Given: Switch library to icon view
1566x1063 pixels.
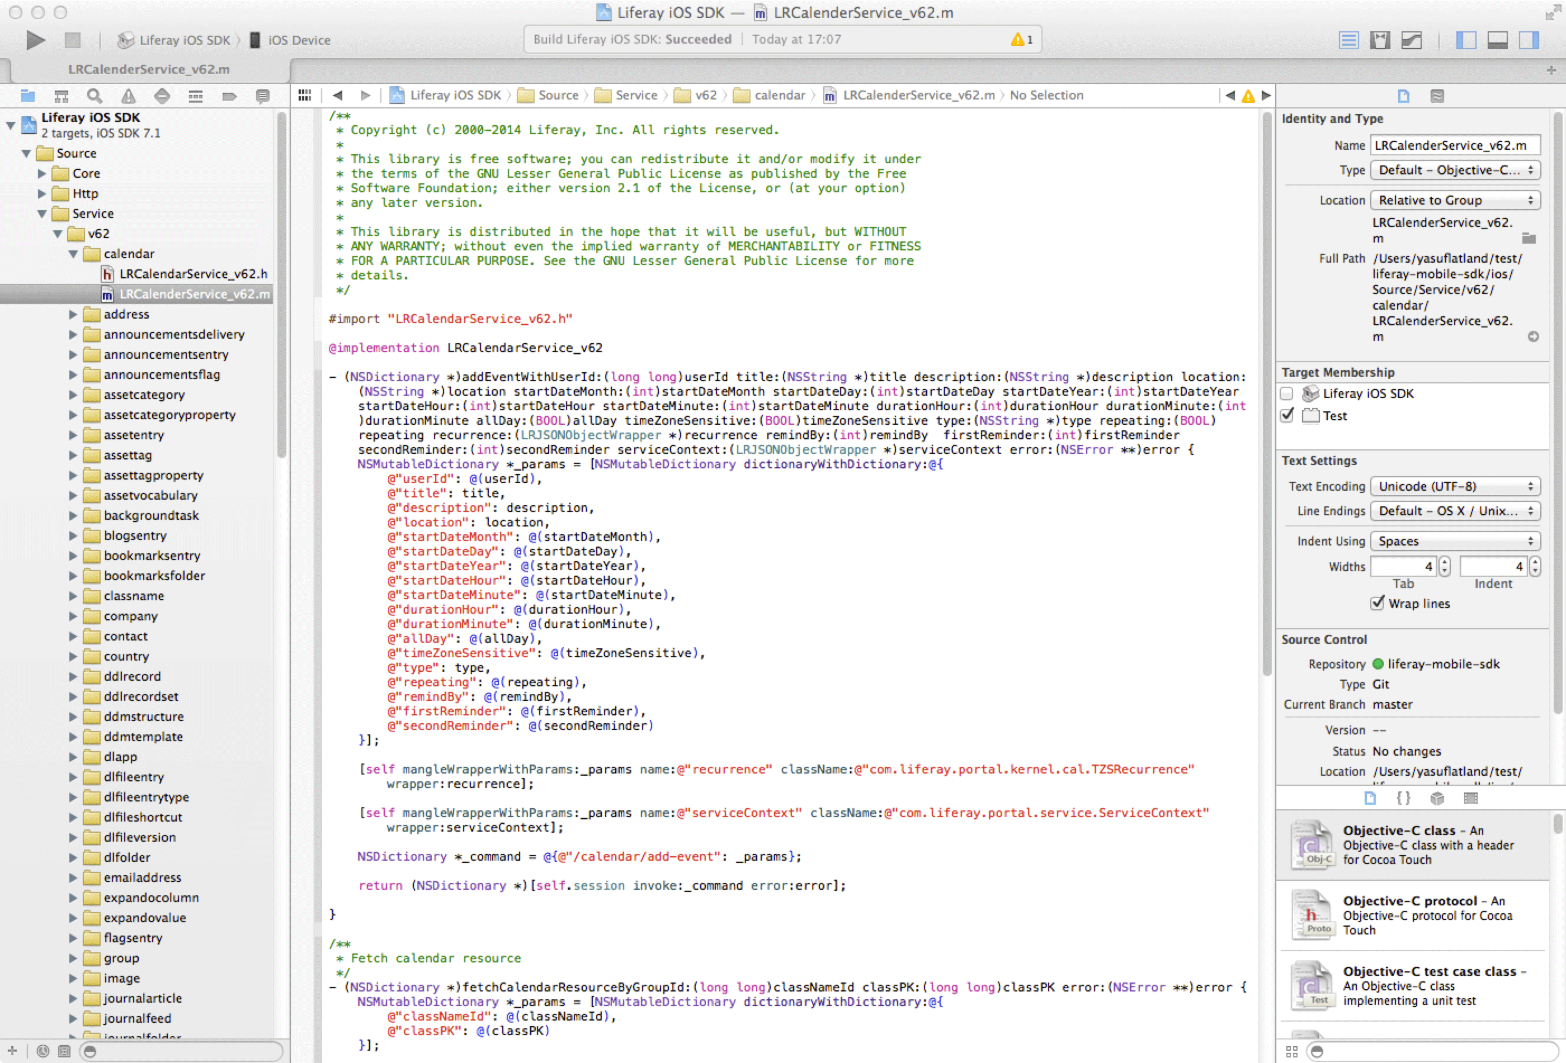Looking at the screenshot, I should [x=1291, y=1051].
